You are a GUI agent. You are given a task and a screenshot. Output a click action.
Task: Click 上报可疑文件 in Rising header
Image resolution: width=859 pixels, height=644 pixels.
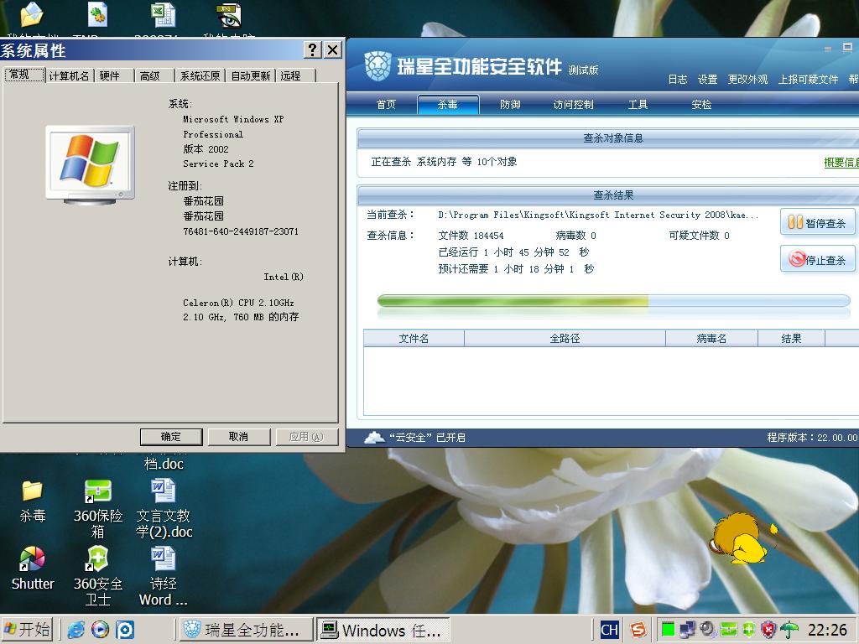tap(808, 80)
